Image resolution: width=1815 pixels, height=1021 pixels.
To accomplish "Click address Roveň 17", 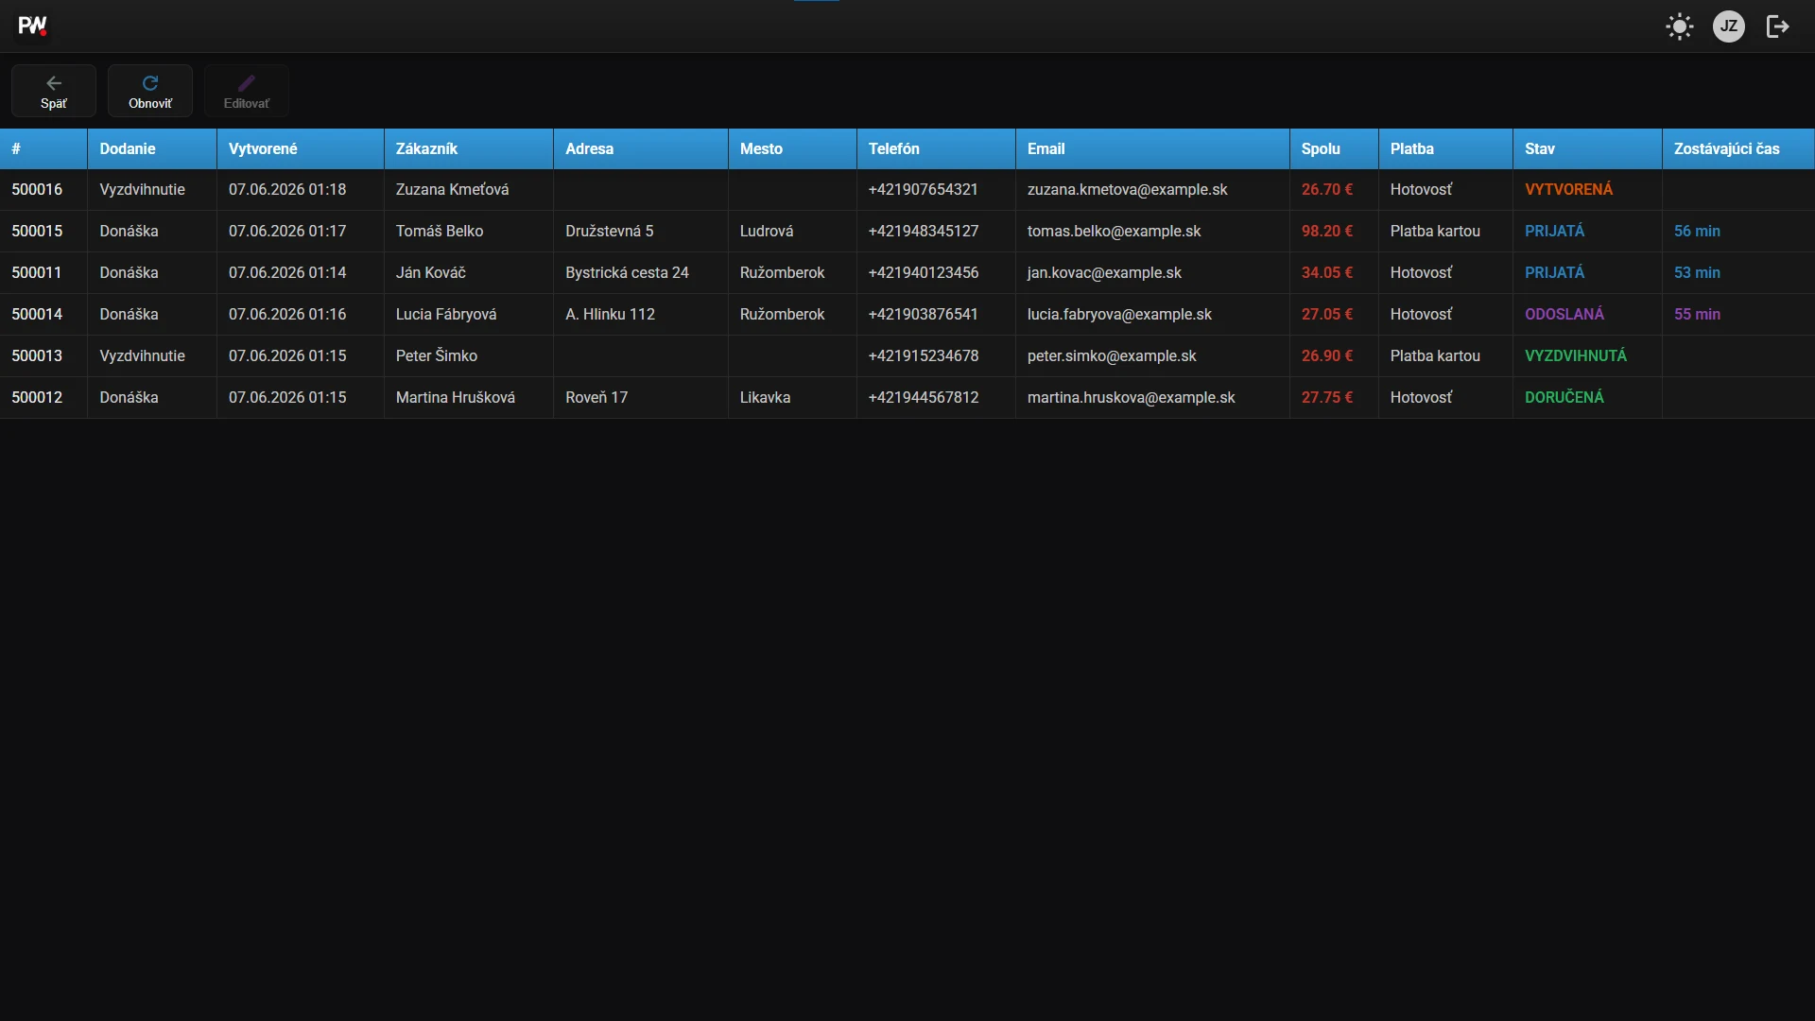I will click(x=596, y=397).
